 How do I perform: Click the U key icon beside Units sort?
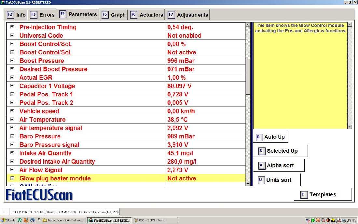click(261, 180)
